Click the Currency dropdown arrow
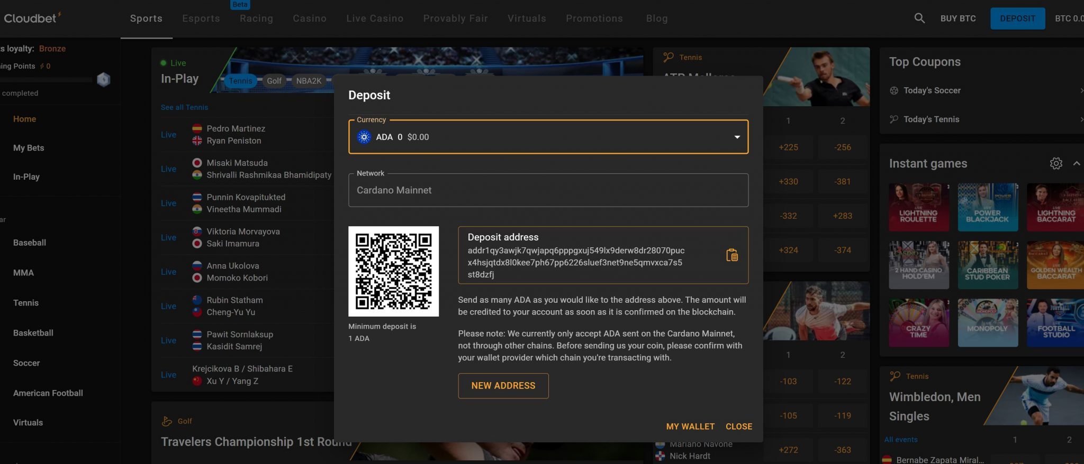Screen dimensions: 1084x464 point(737,137)
